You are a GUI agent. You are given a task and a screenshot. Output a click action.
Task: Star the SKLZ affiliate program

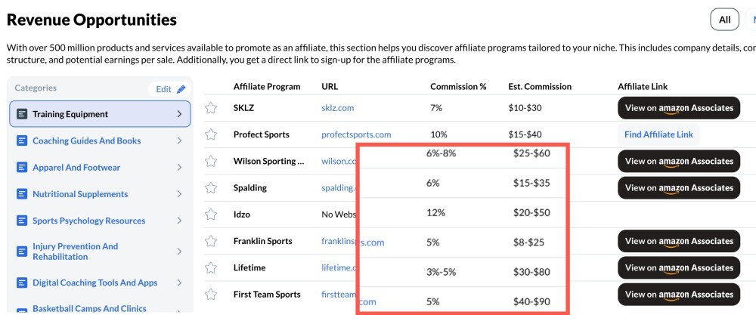click(212, 108)
